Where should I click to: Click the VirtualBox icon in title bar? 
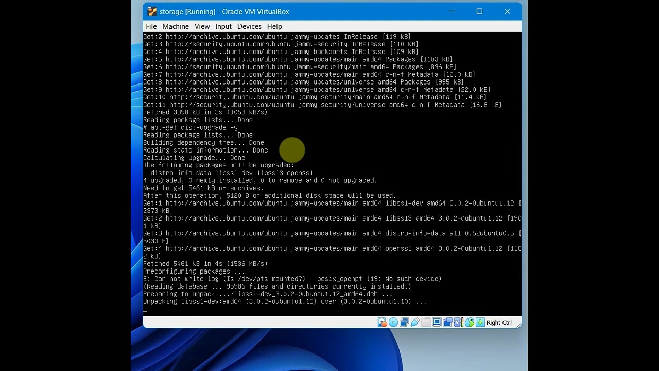coord(151,11)
